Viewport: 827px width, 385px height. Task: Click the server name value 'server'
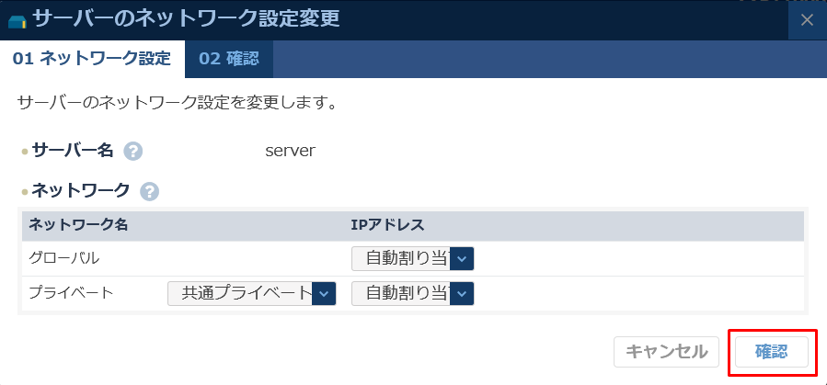point(290,152)
